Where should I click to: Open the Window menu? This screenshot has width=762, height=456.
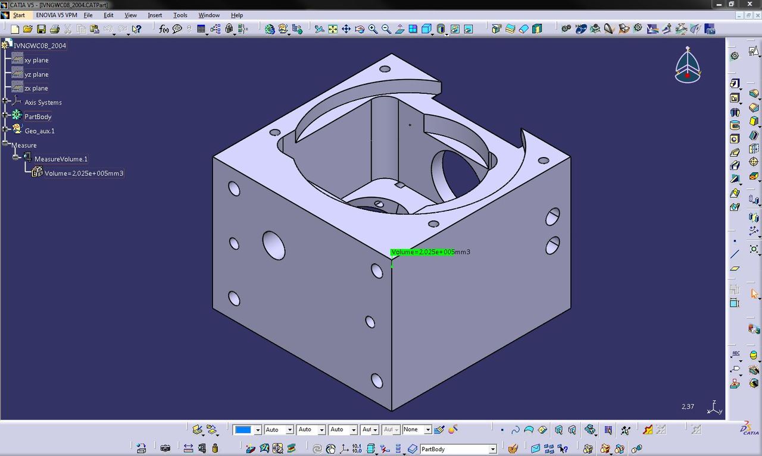(208, 15)
